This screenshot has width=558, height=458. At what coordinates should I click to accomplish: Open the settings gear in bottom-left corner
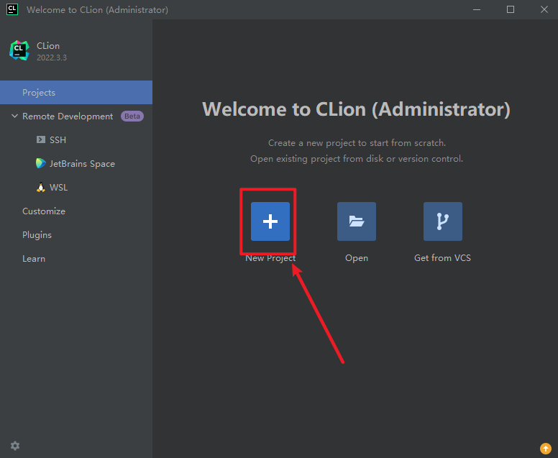click(15, 446)
